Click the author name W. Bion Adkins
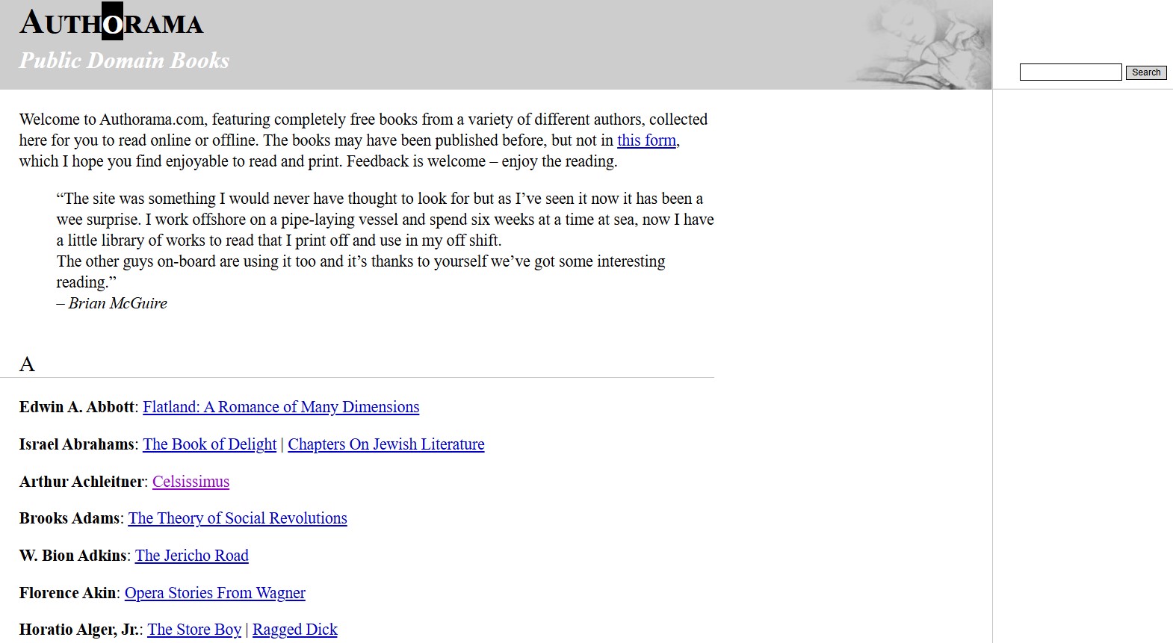This screenshot has height=643, width=1173. (73, 556)
